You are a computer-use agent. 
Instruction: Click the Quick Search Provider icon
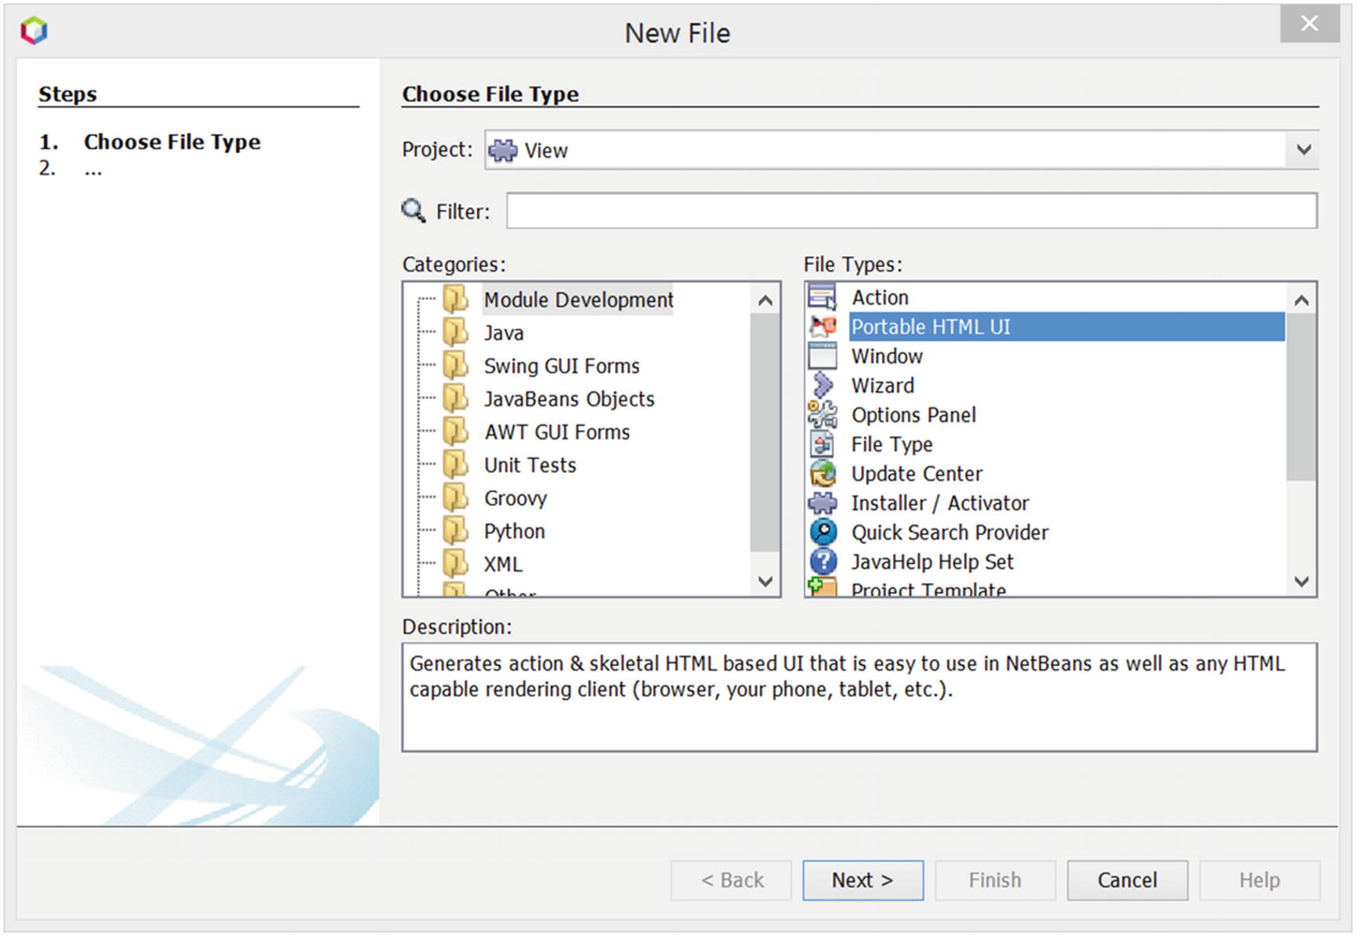822,532
